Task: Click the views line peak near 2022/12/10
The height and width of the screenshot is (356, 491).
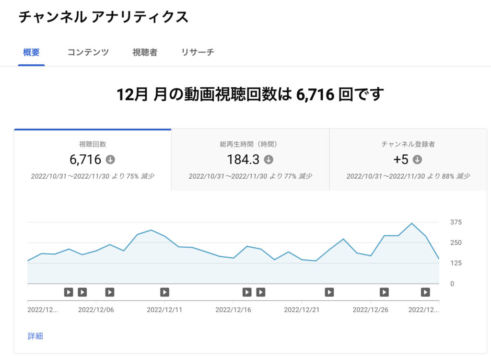Action: (x=152, y=230)
